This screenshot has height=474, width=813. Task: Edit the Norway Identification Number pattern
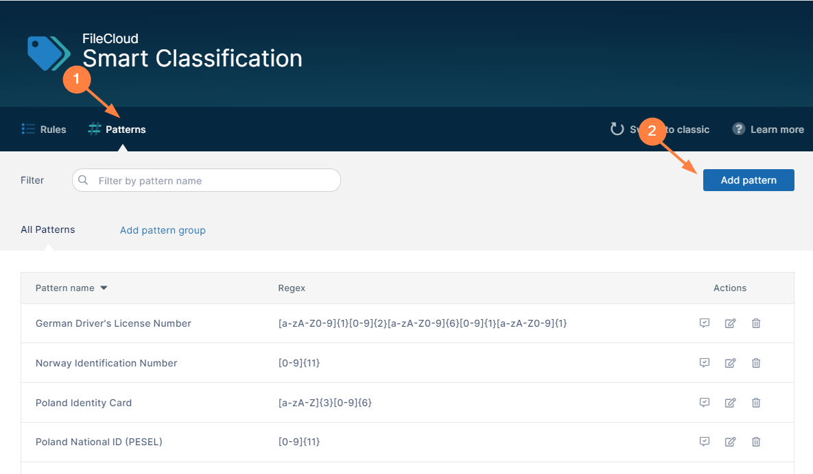coord(730,363)
